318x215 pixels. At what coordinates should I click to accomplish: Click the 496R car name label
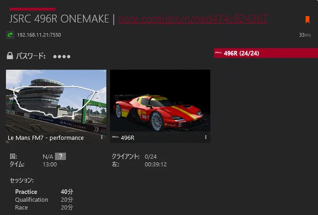pos(128,138)
